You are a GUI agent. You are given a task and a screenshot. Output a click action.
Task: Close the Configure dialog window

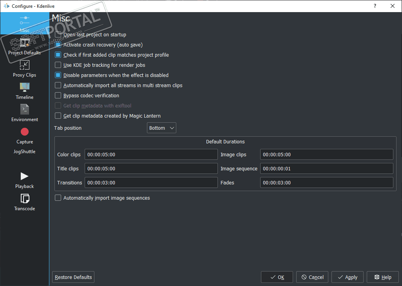393,6
